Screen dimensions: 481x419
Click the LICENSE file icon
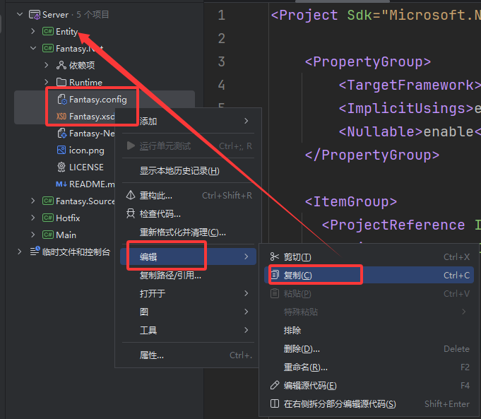pos(61,167)
